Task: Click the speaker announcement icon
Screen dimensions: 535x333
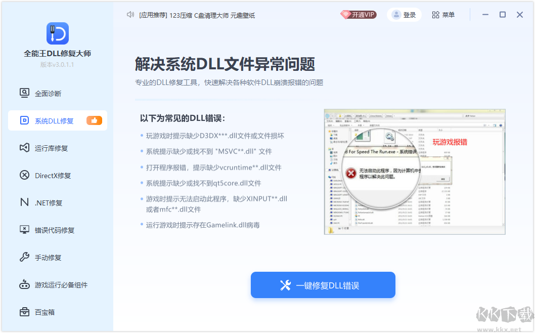Action: pyautogui.click(x=130, y=15)
